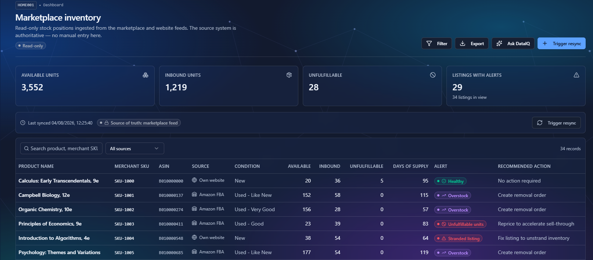The image size is (593, 260).
Task: Click the Overstock badge for Campbell Biology
Action: [x=453, y=195]
